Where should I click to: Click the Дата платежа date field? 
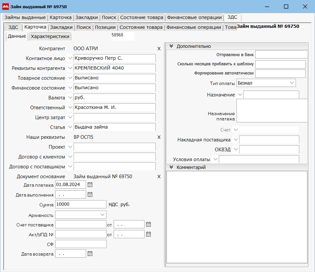pyautogui.click(x=71, y=184)
